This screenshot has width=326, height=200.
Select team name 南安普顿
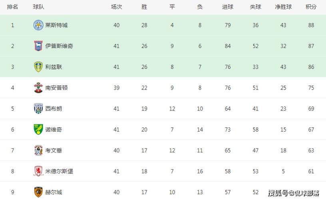[x=56, y=88]
